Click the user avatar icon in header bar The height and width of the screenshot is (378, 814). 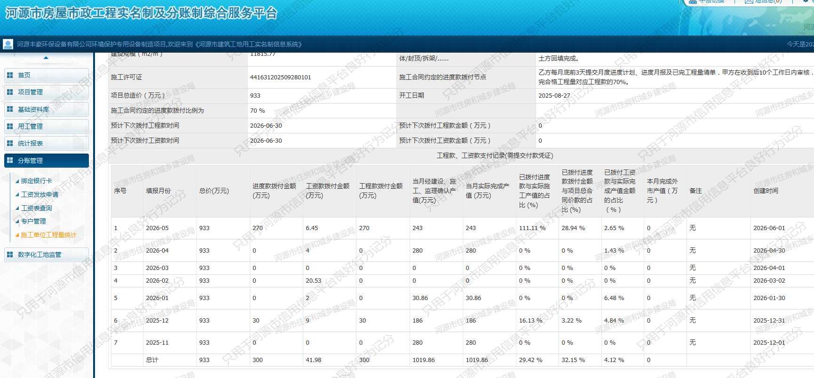8,44
